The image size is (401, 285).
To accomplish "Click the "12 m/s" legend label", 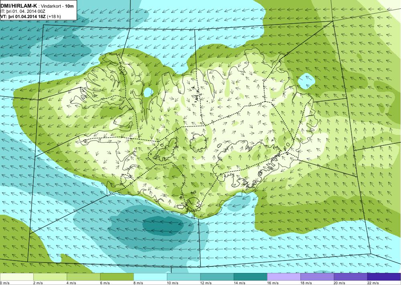I will 206,283.
